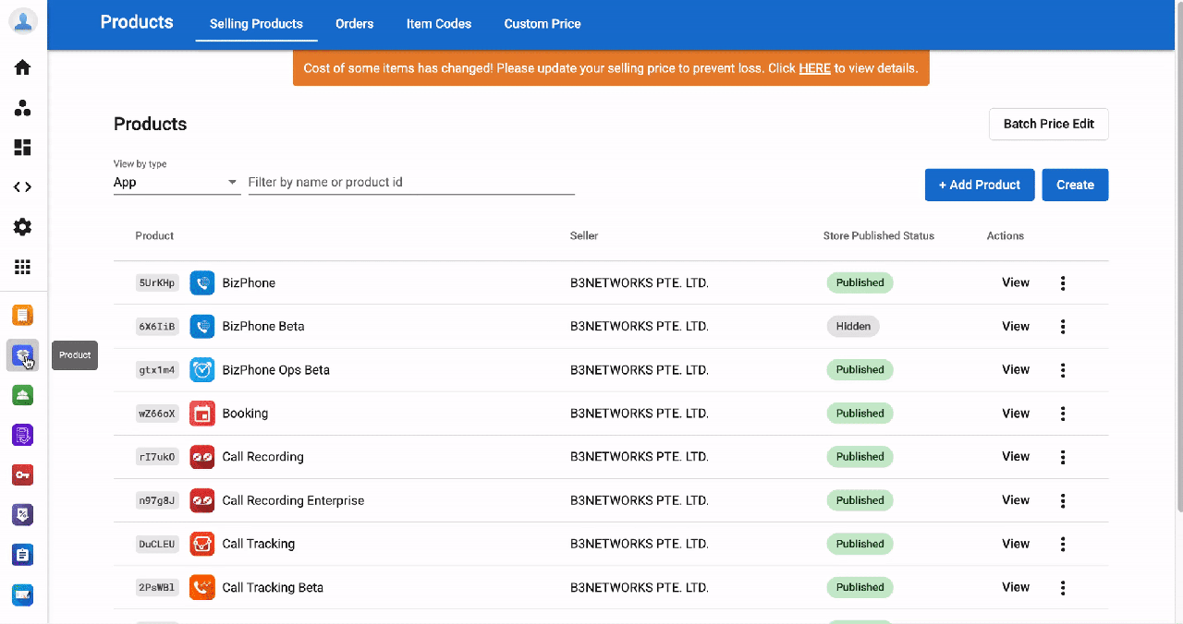1183x624 pixels.
Task: Click the Call Recording product icon
Action: tap(202, 457)
